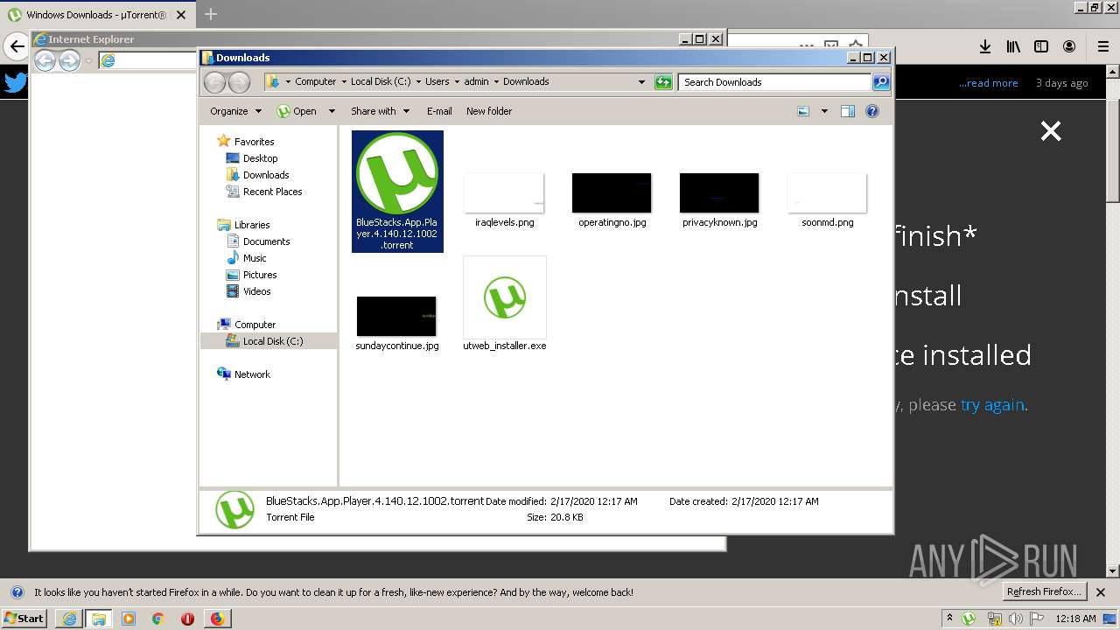The height and width of the screenshot is (630, 1120).
Task: Dismiss the Firefox notification bar
Action: click(x=1101, y=592)
